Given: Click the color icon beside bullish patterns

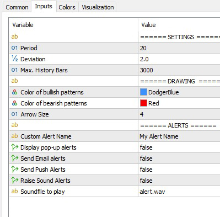Looking at the screenshot, I should coord(14,92).
